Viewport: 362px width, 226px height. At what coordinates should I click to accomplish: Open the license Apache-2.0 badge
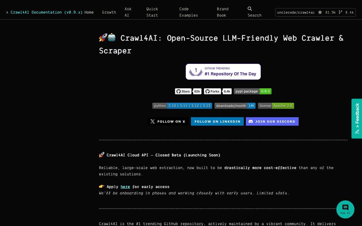click(276, 106)
